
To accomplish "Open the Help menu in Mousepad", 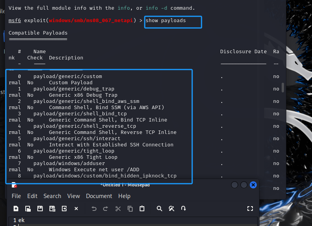I will point(124,196).
